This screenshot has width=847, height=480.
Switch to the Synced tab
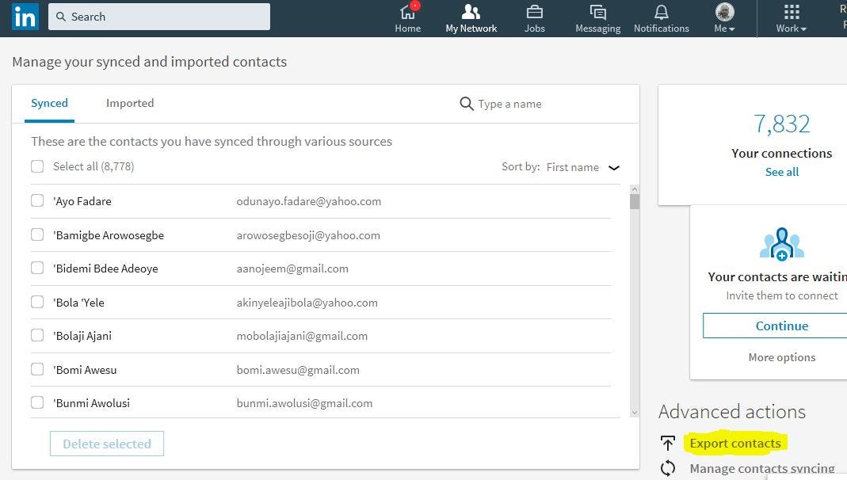(x=49, y=103)
